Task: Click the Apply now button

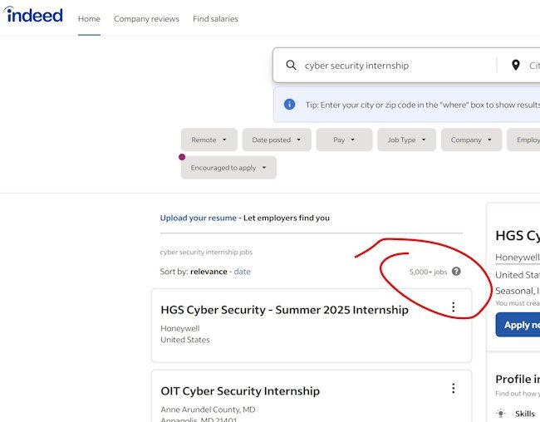Action: click(518, 325)
